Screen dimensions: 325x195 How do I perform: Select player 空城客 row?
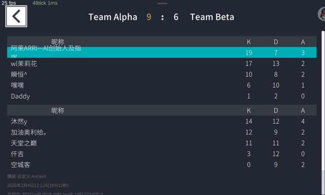point(162,165)
